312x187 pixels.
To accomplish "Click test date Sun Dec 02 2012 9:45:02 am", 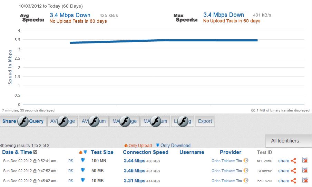I will (30, 181).
